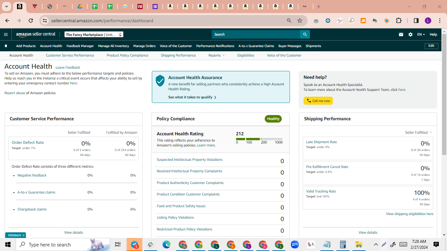Image resolution: width=447 pixels, height=251 pixels.
Task: Switch to the FedEx browser tab
Action: [305, 7]
